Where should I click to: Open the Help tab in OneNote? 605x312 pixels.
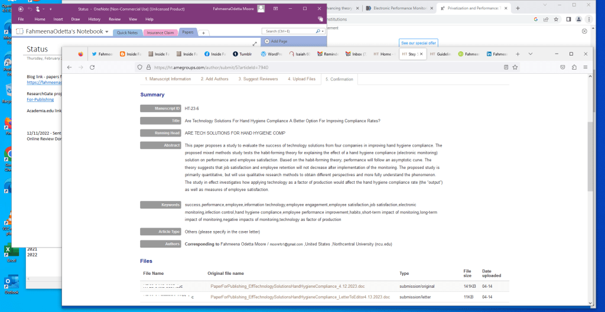(x=149, y=19)
